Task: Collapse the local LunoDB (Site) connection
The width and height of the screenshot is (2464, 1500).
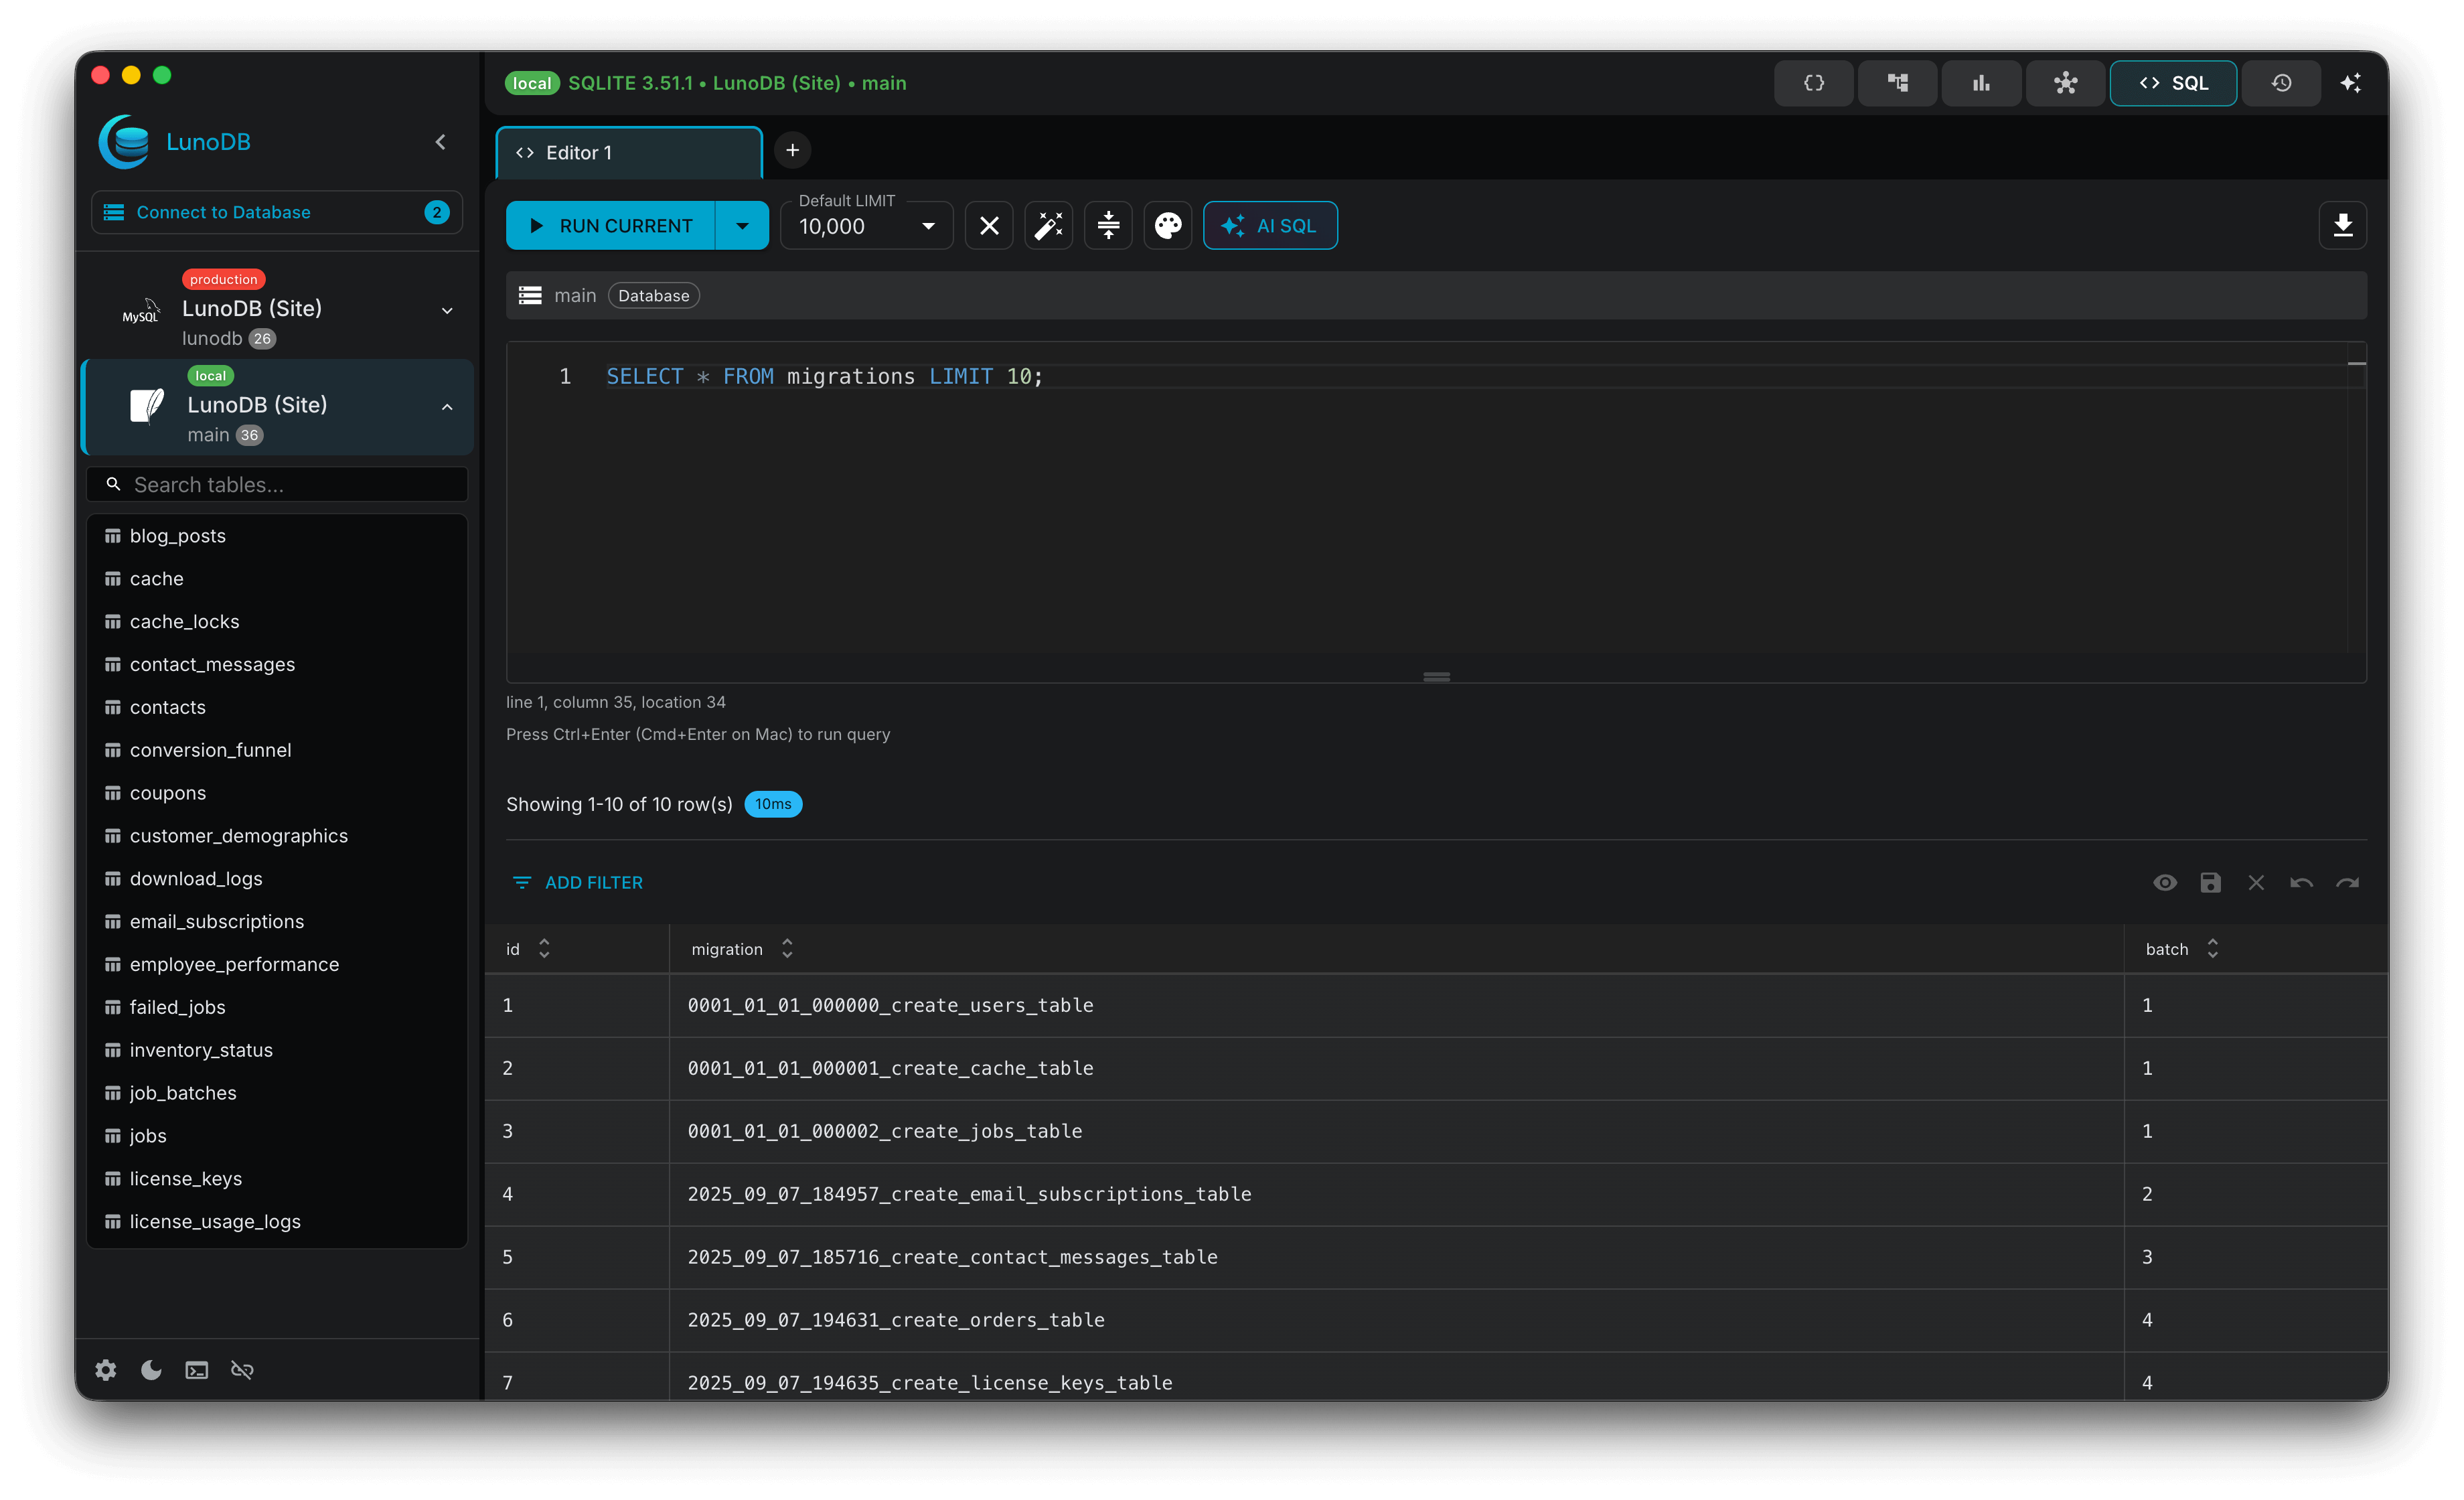Action: [446, 407]
